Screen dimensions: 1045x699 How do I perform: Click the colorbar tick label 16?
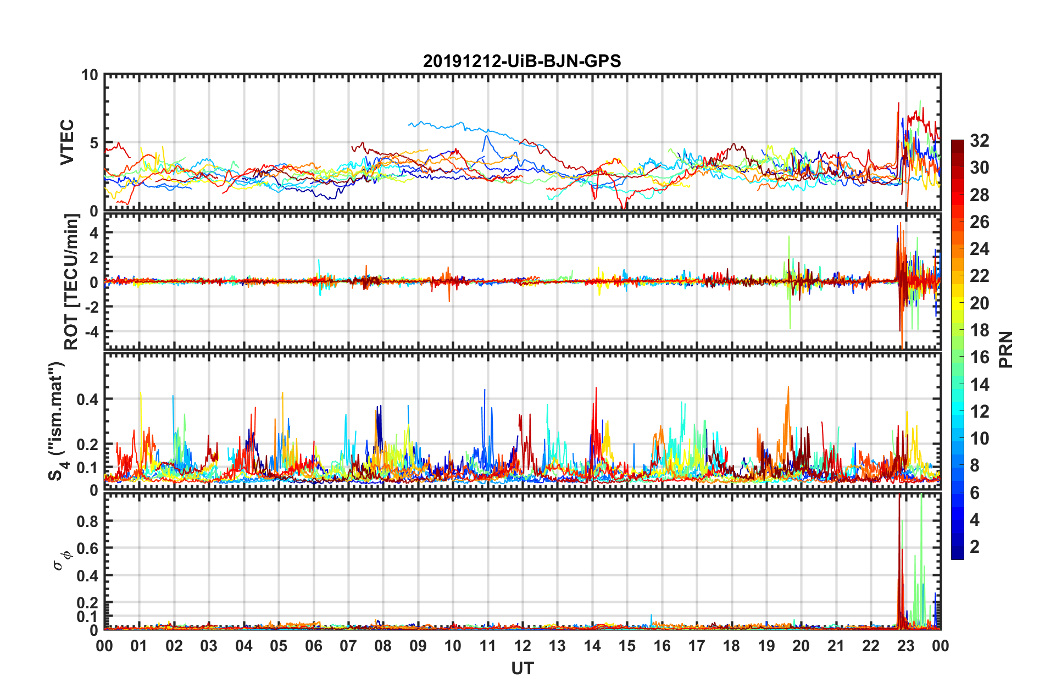click(x=979, y=357)
